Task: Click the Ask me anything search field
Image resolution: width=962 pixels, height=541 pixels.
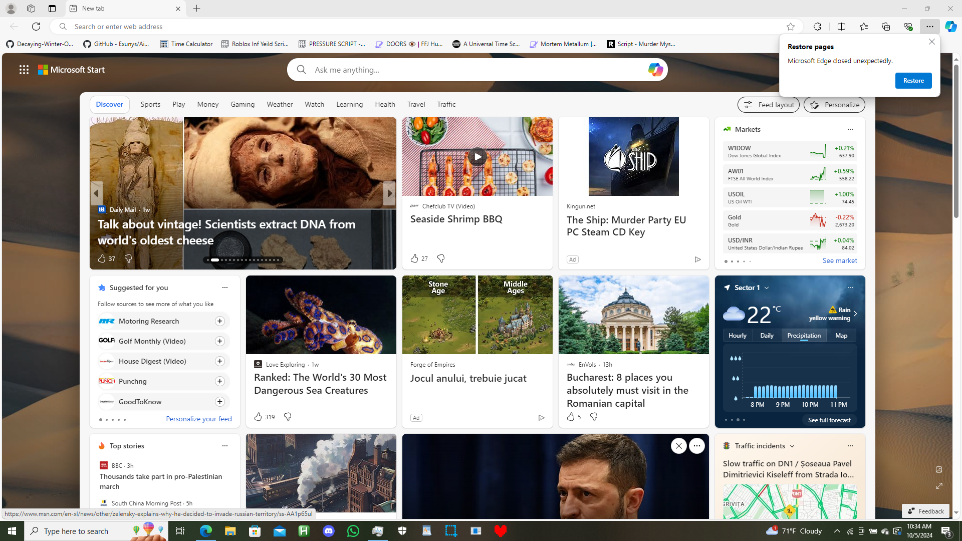Action: click(471, 70)
